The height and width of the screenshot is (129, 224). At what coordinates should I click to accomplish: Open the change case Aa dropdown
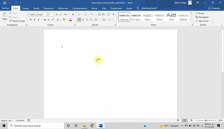pos(66,14)
